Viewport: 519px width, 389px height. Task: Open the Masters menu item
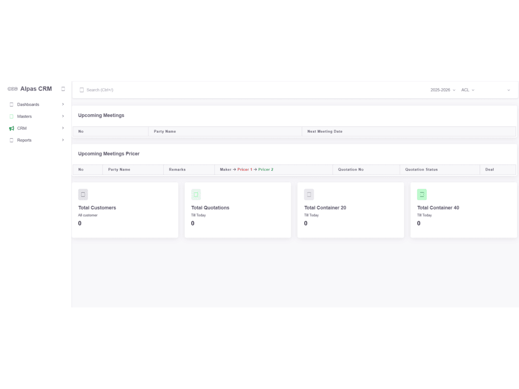24,116
